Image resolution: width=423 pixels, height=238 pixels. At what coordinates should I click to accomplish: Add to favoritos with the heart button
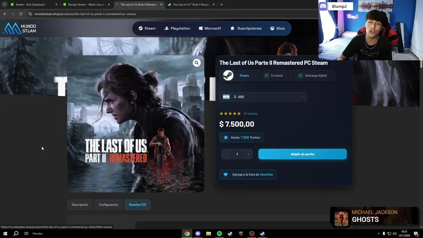248,175
